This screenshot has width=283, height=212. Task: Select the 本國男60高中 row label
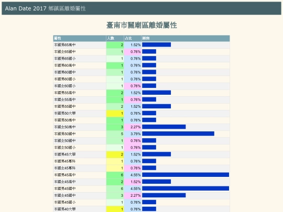coord(65,65)
